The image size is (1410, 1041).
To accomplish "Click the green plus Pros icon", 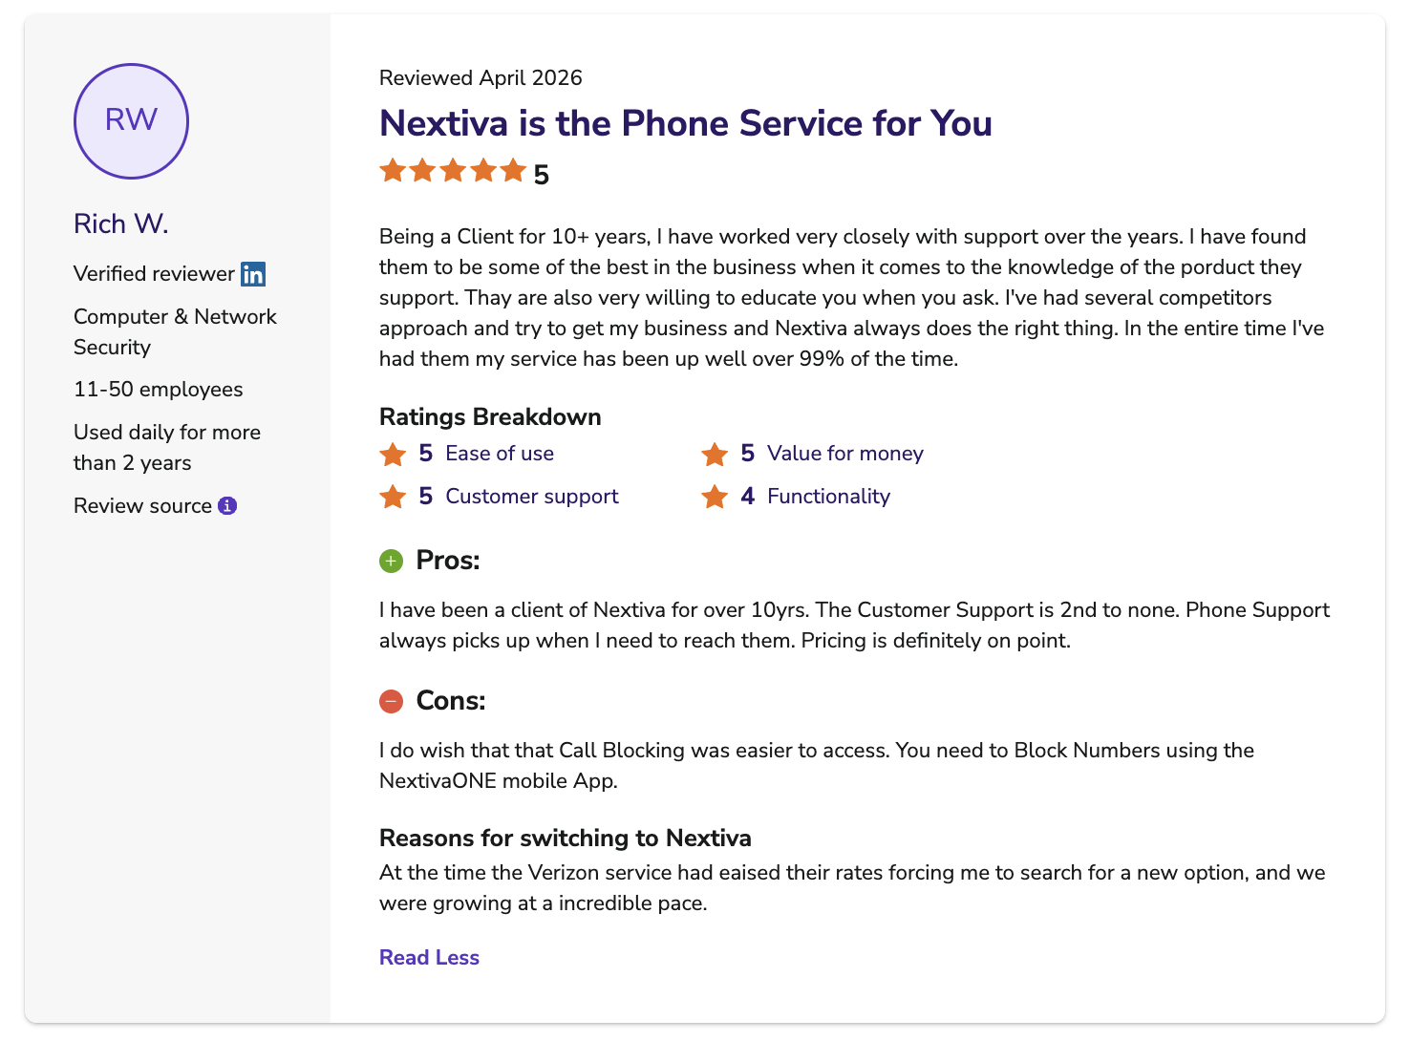I will coord(391,561).
